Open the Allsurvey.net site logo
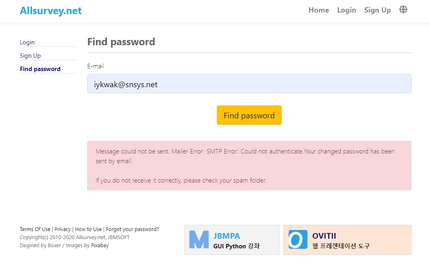 [50, 11]
